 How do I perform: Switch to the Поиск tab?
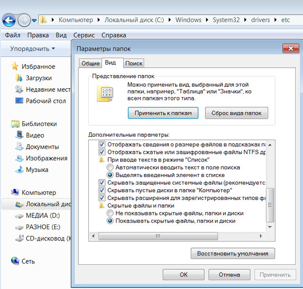click(x=134, y=64)
